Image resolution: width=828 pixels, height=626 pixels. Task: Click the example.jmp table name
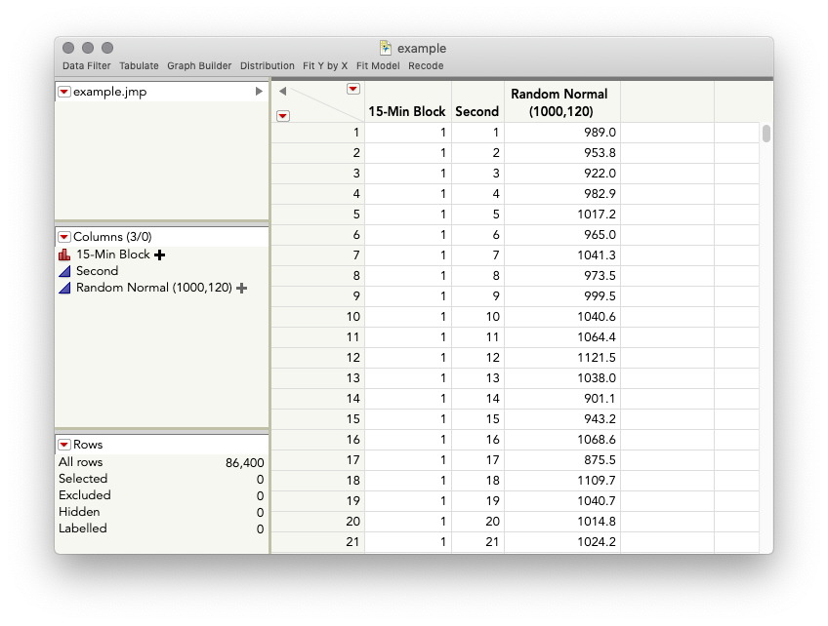[109, 92]
